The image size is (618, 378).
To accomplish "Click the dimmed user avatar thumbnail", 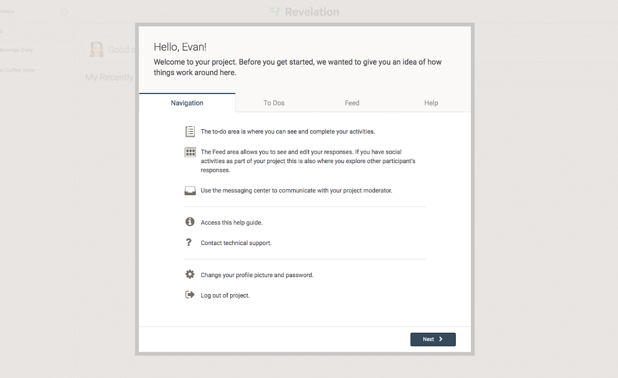I will (97, 49).
